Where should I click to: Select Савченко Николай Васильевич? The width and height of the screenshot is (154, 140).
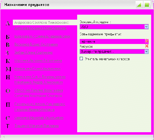[x=39, y=118]
